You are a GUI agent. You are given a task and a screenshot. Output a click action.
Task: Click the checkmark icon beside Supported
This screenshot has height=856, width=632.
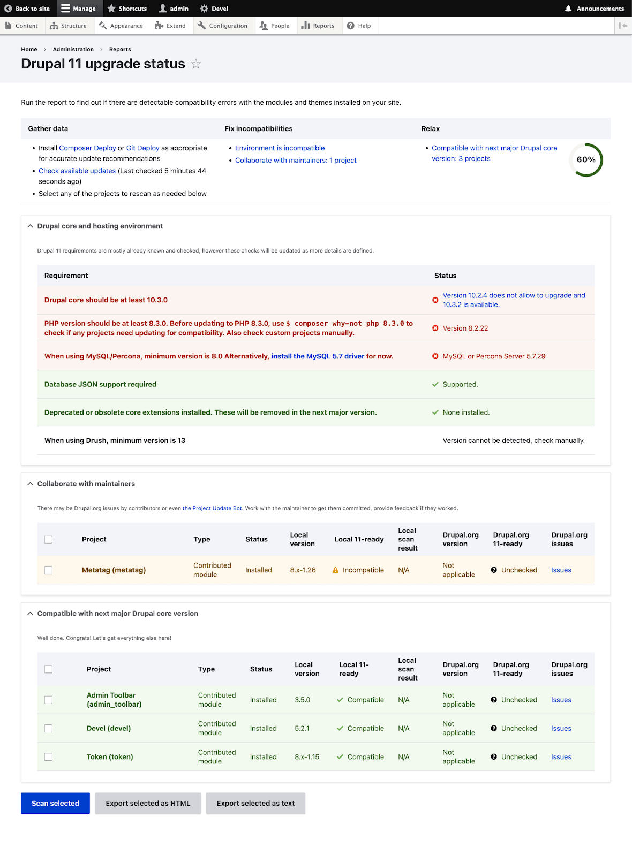coord(435,384)
